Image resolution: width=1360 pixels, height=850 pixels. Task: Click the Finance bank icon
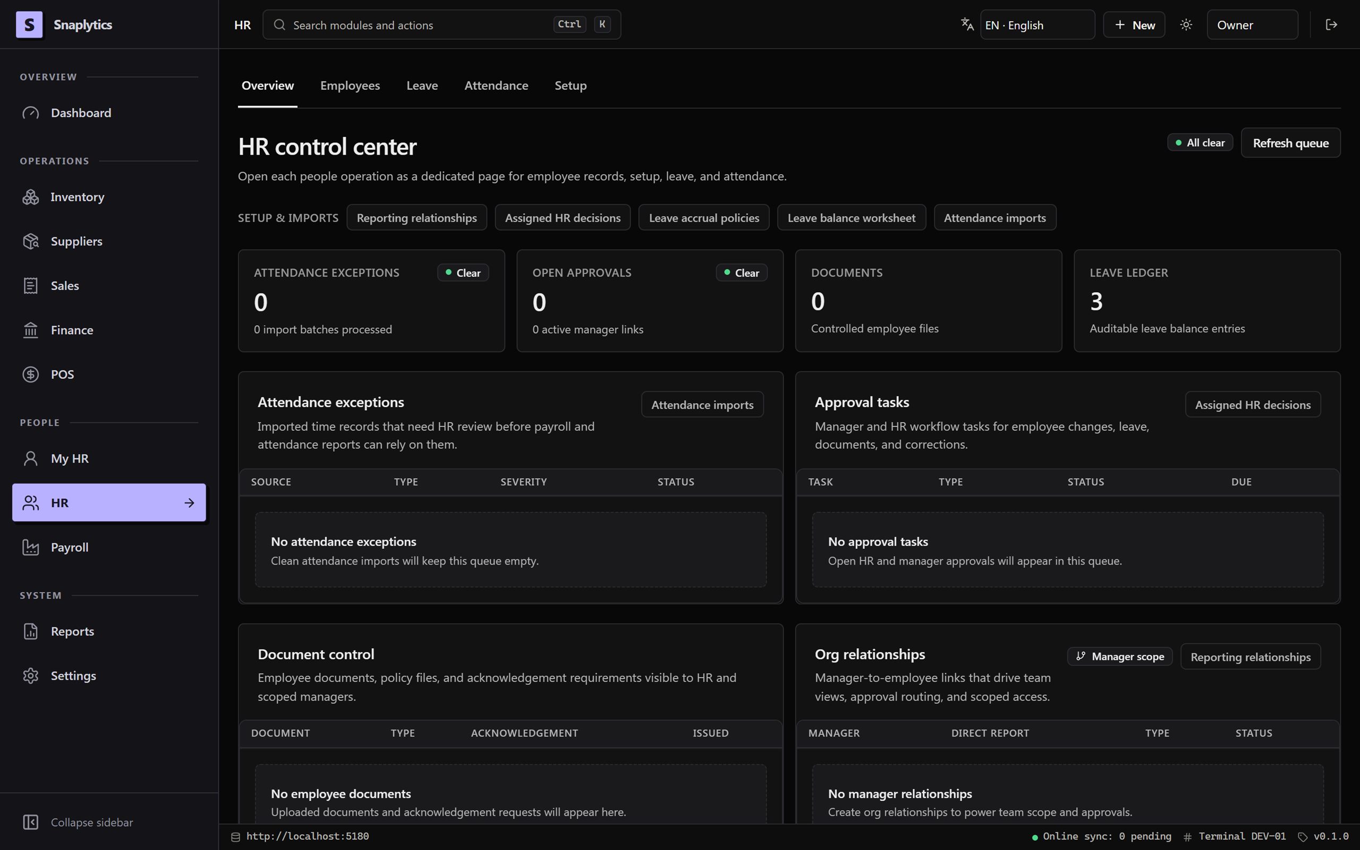click(31, 330)
